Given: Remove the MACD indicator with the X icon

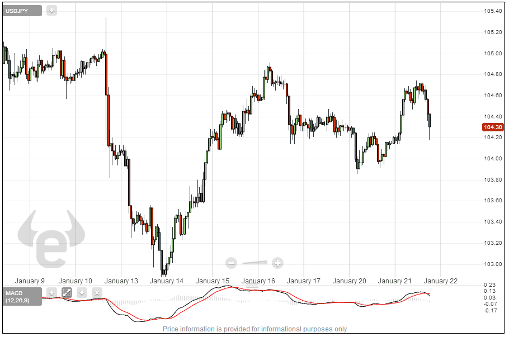Looking at the screenshot, I should 97,293.
